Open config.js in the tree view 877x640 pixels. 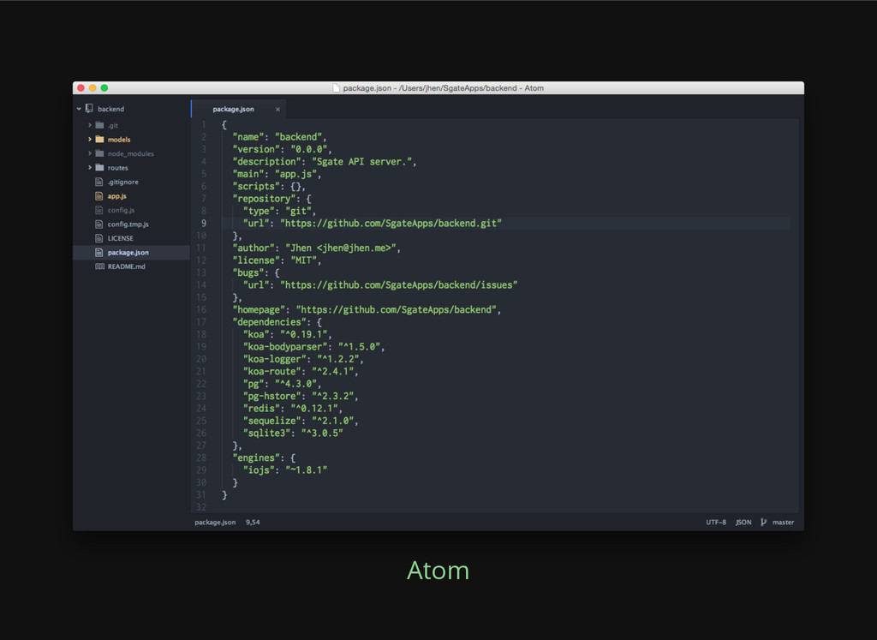pyautogui.click(x=121, y=210)
